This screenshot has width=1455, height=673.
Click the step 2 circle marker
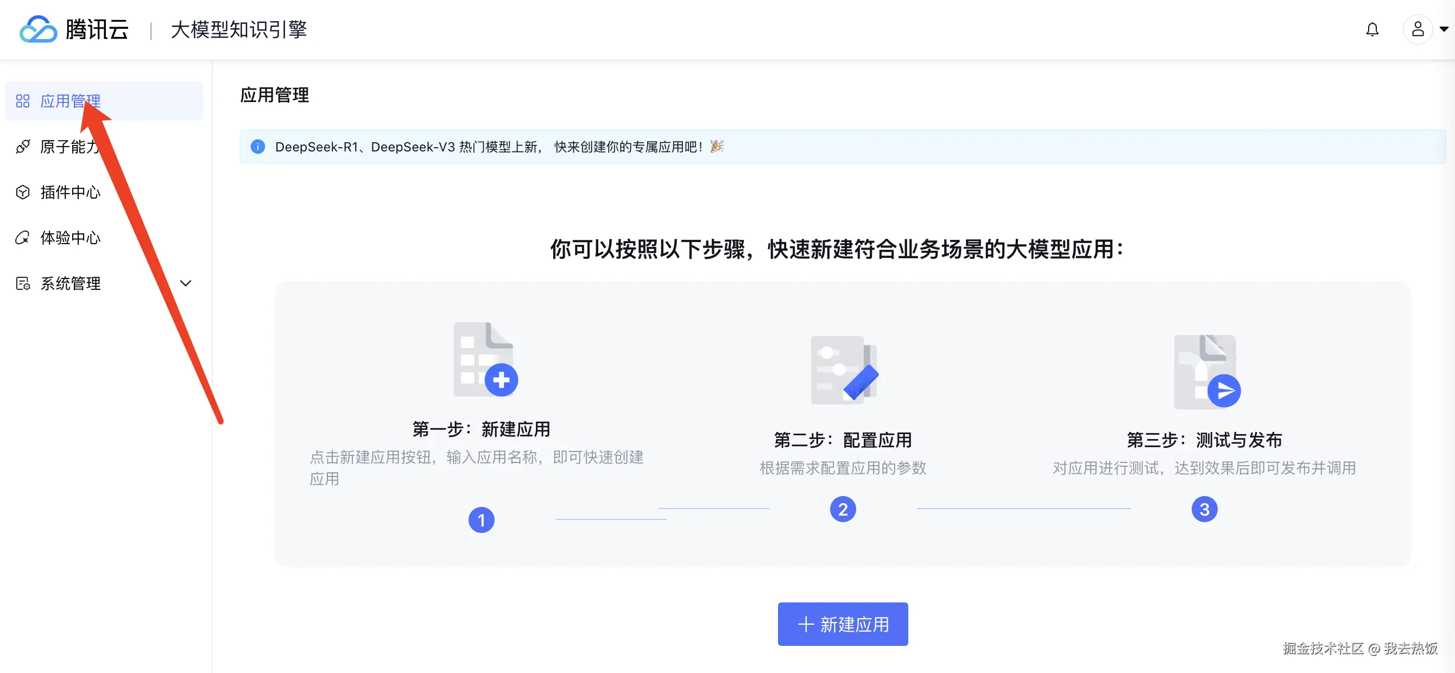point(842,509)
